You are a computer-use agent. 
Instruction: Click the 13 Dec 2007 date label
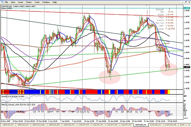click(x=6, y=121)
